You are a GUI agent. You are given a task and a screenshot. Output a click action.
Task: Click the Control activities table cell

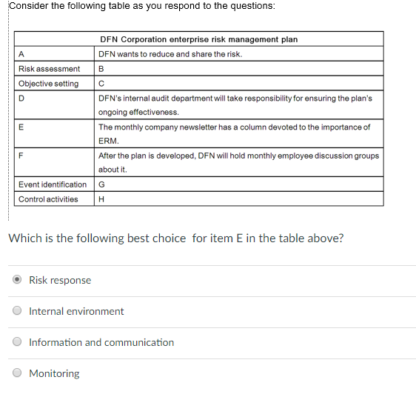[x=54, y=199]
